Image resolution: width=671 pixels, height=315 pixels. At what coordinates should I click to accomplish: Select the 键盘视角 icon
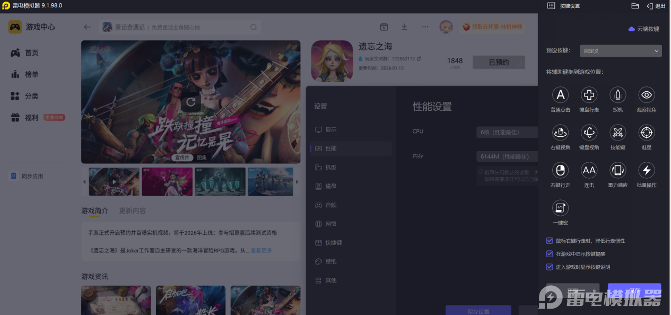(589, 132)
